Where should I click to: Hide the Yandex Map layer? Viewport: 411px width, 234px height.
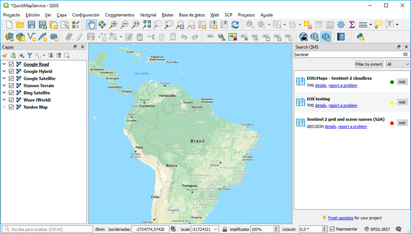coord(11,107)
